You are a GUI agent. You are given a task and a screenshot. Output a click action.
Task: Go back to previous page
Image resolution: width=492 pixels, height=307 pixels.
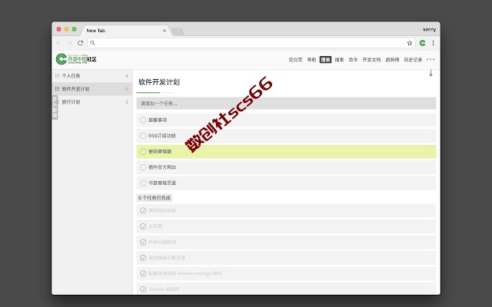pyautogui.click(x=59, y=43)
